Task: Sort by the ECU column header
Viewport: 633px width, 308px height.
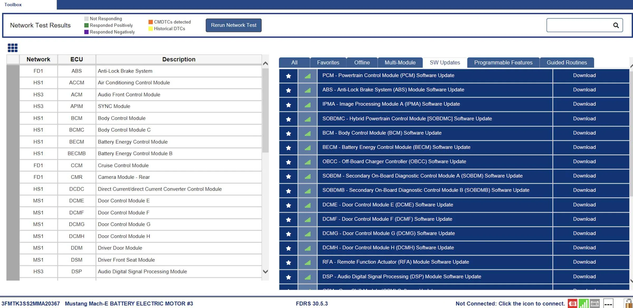Action: coord(76,60)
